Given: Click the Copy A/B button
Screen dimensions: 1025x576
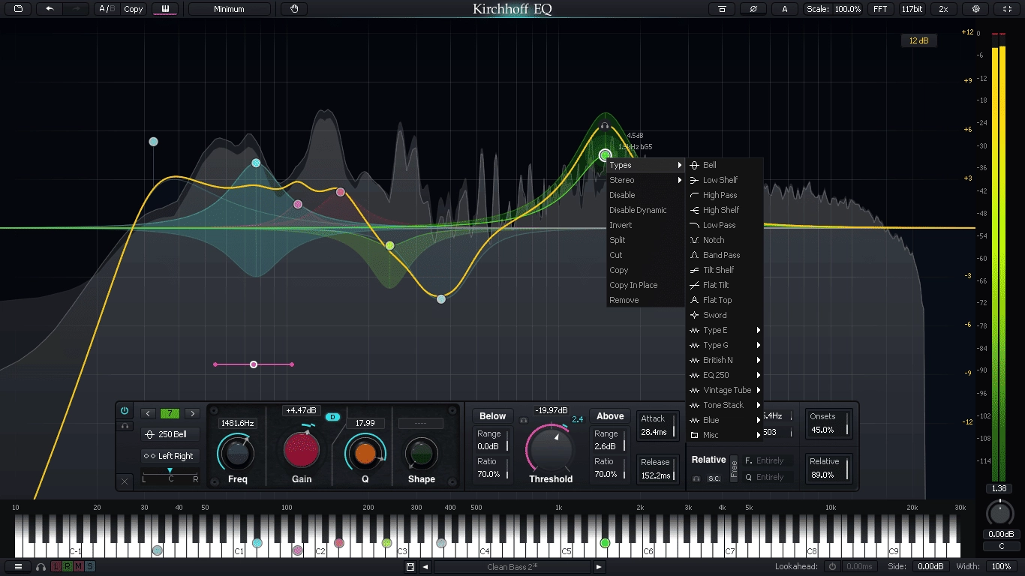Looking at the screenshot, I should click(134, 9).
